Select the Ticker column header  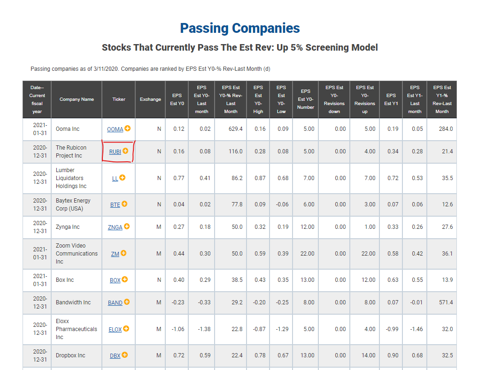[119, 99]
